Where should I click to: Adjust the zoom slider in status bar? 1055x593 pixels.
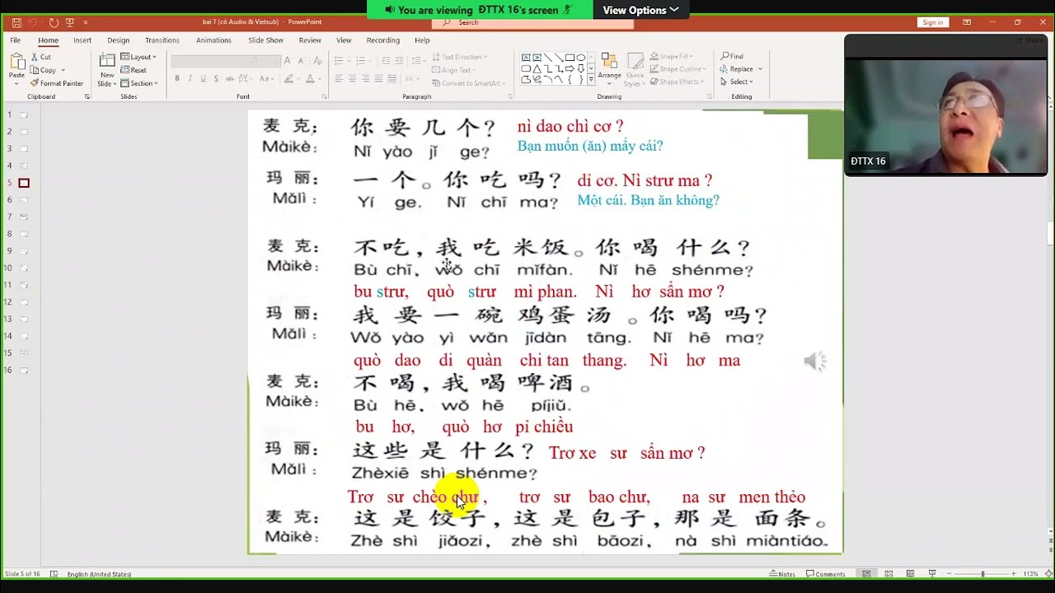click(x=982, y=574)
